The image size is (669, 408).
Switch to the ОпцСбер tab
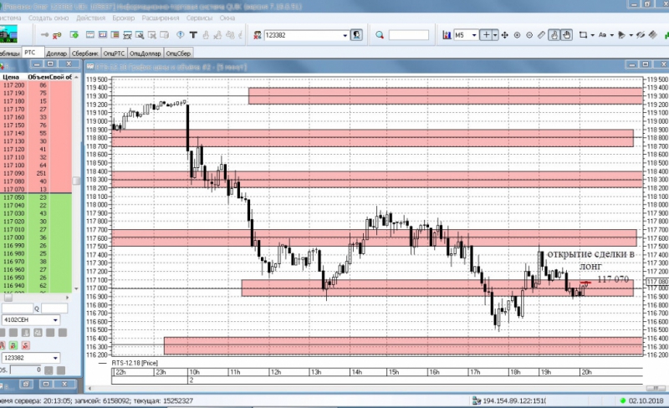[x=178, y=54]
